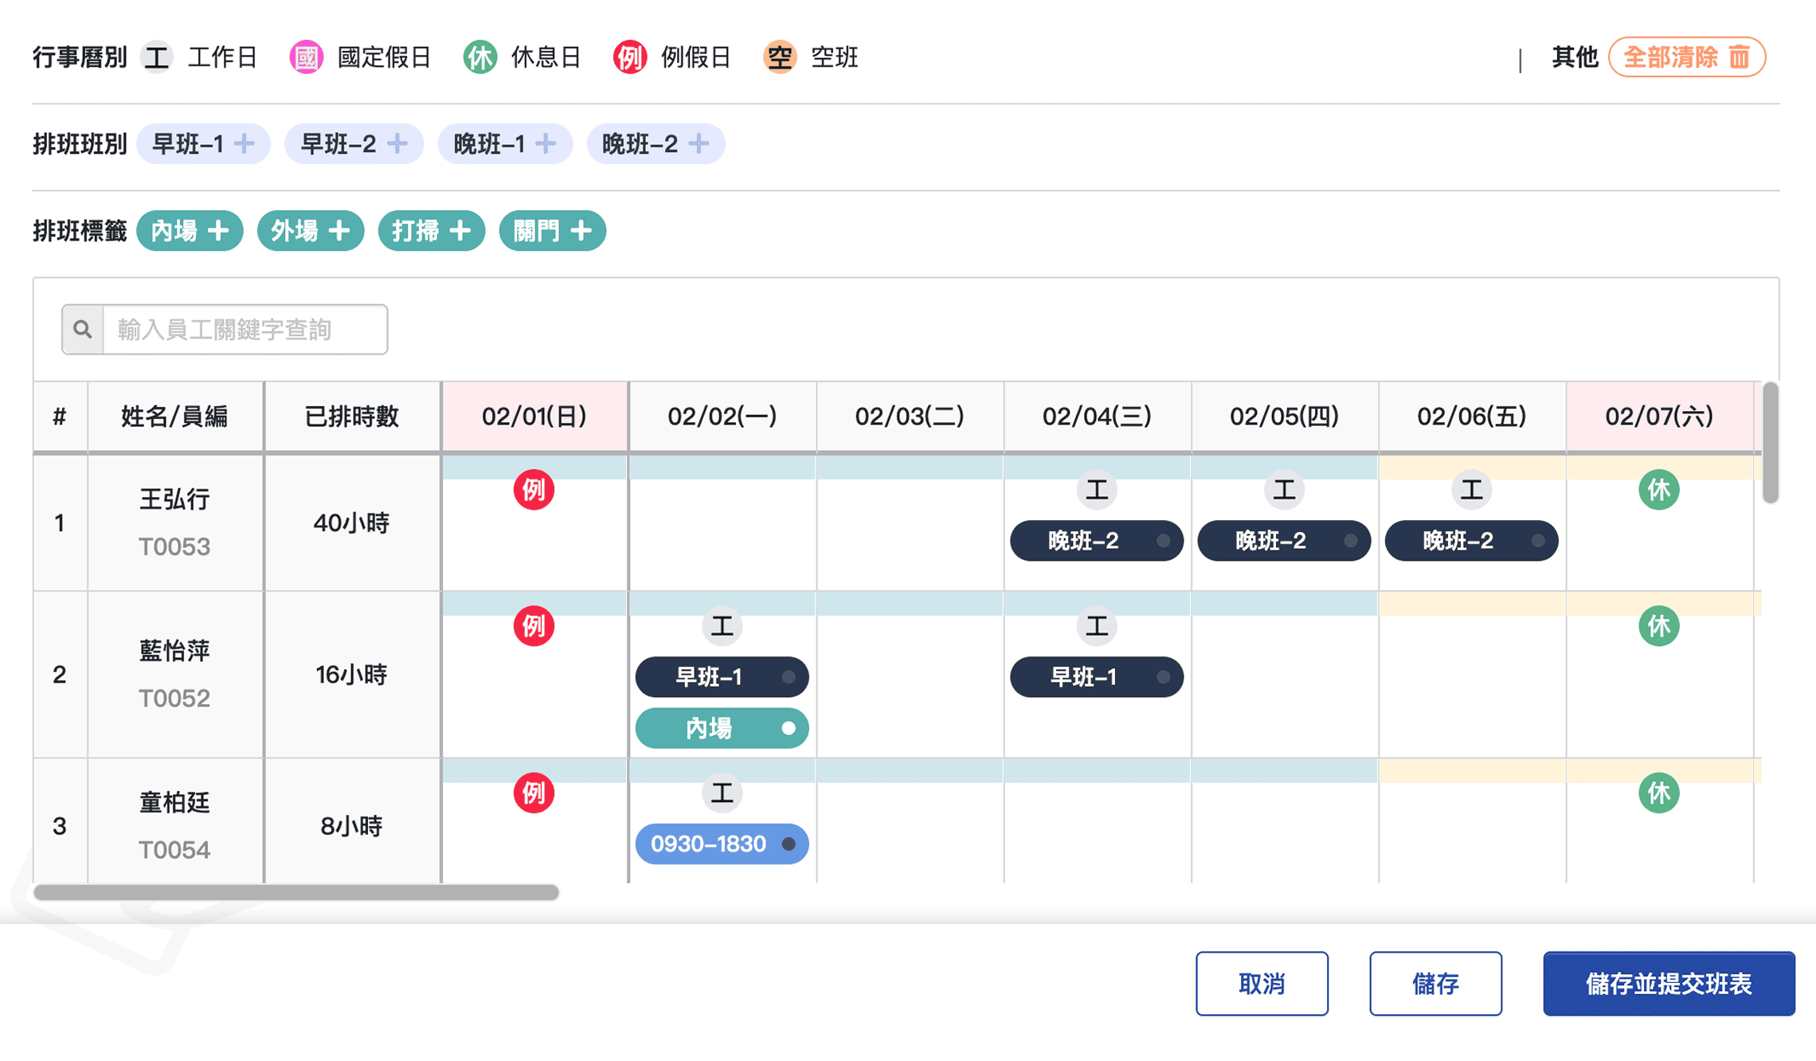1816x1061 pixels.
Task: Click the 02/03(二) date column header
Action: tap(910, 416)
